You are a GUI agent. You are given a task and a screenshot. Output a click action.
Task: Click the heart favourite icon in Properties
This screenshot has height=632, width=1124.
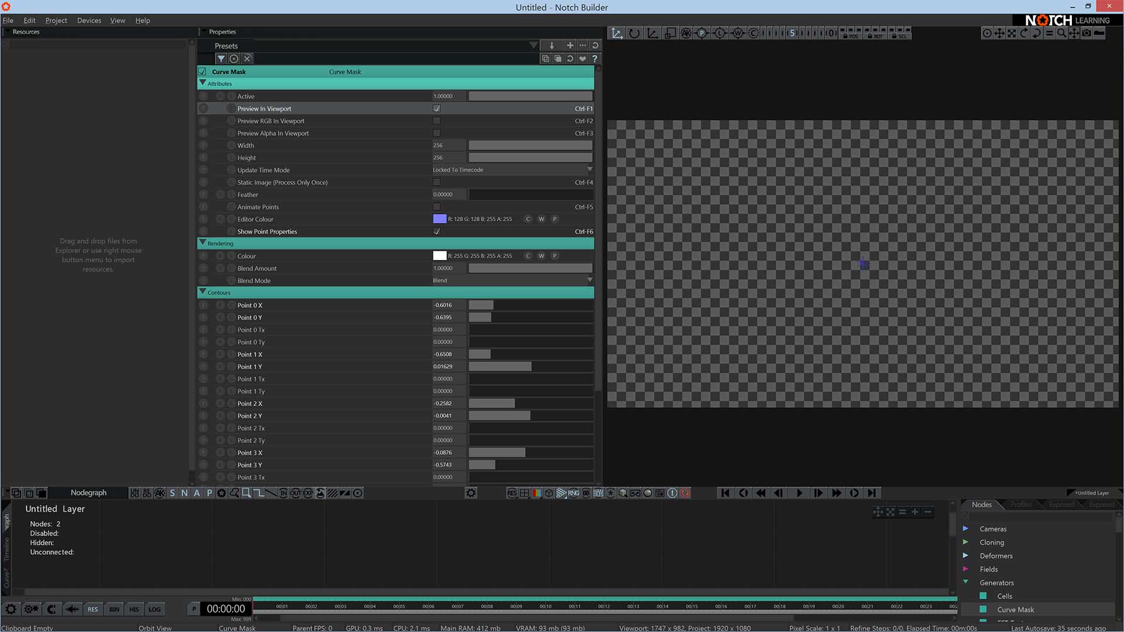(x=582, y=59)
